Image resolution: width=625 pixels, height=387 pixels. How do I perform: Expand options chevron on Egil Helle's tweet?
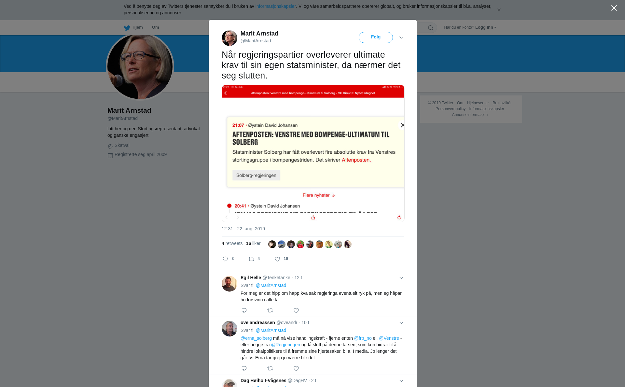pos(401,278)
